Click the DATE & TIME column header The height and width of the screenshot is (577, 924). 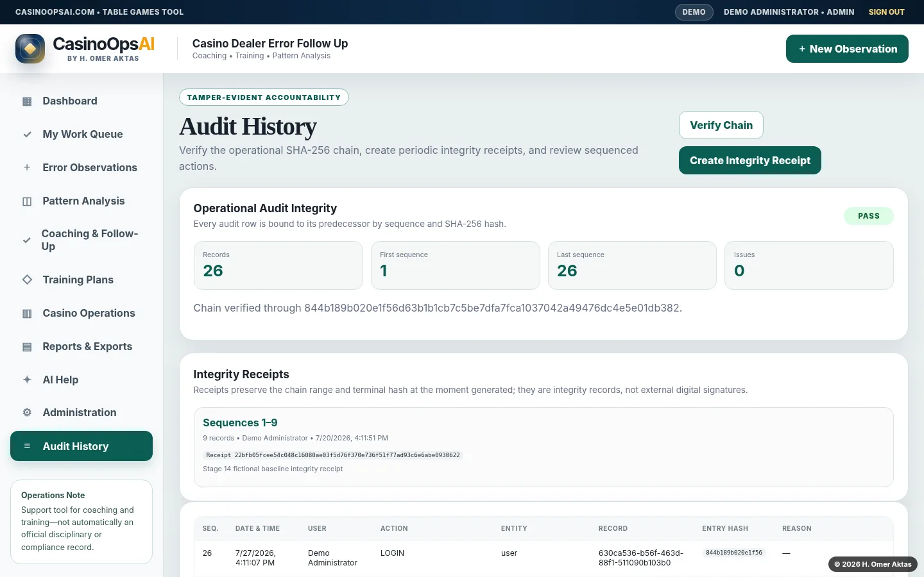257,529
